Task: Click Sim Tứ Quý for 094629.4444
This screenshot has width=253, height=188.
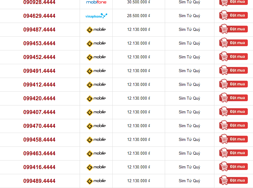Action: coord(189,16)
